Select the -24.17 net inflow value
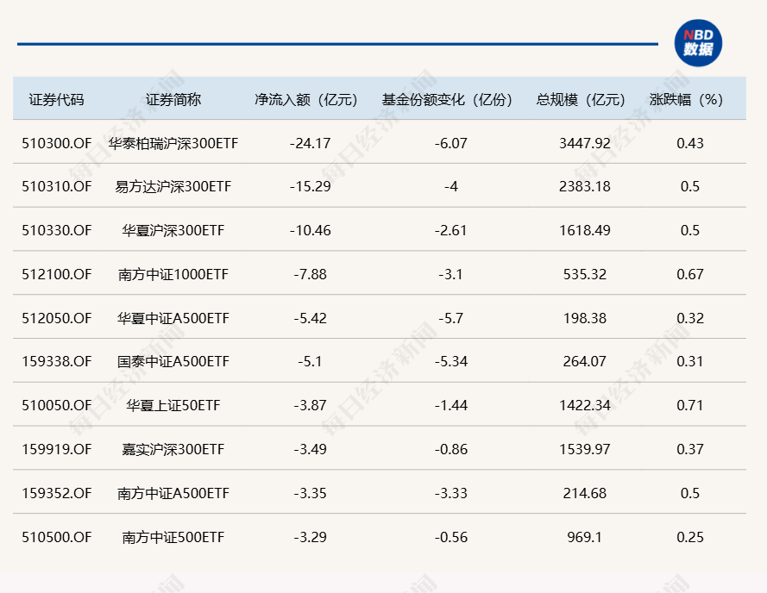This screenshot has height=593, width=767. pyautogui.click(x=311, y=143)
